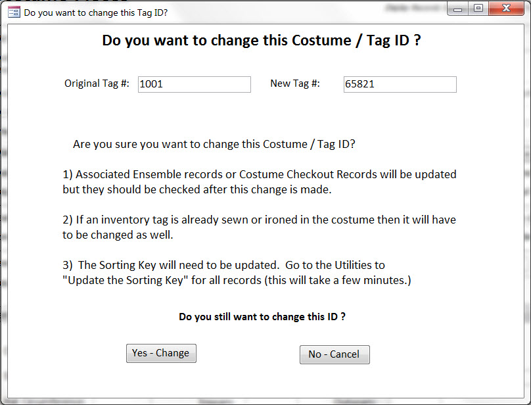Focus the New Tag # field
531x405 pixels.
[400, 84]
